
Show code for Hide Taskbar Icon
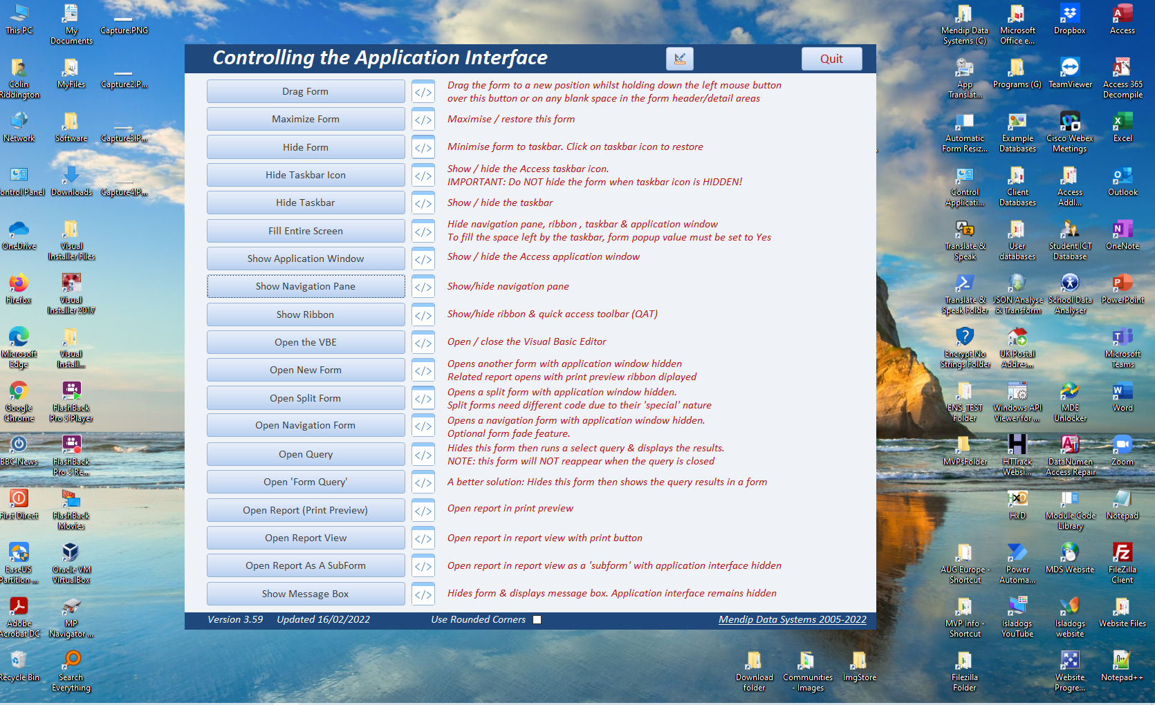(x=423, y=176)
